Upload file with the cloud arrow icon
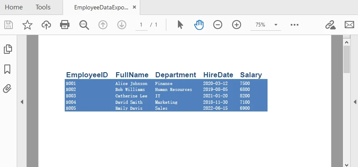 (46, 25)
